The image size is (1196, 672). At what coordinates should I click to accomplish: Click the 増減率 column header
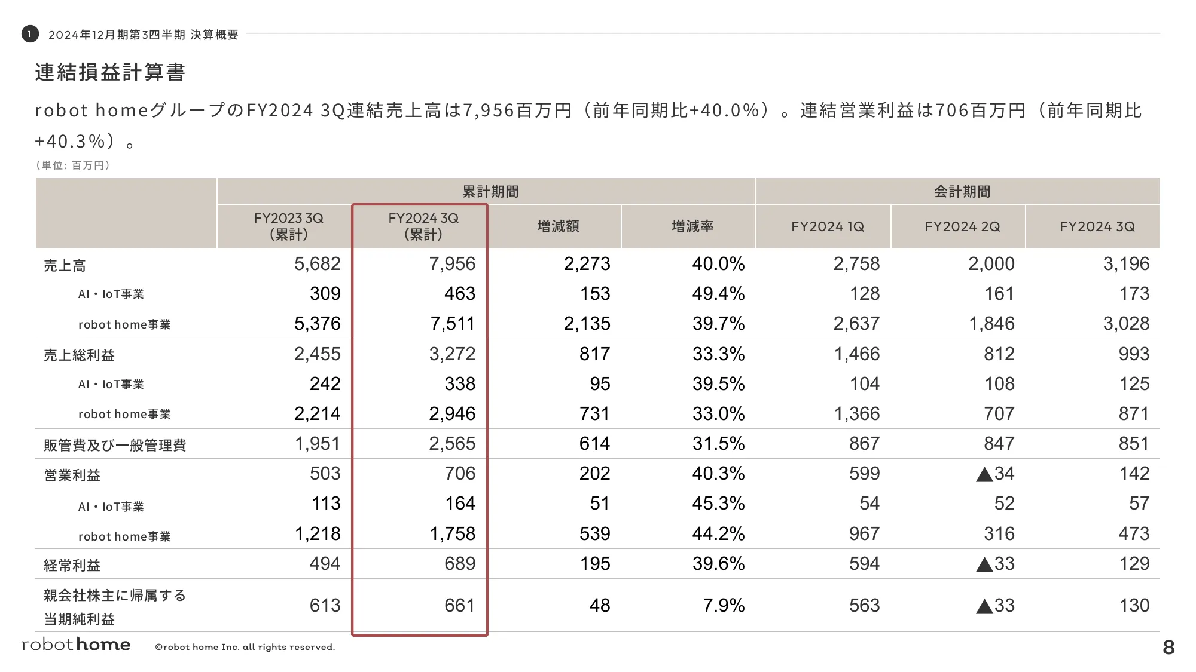point(692,226)
